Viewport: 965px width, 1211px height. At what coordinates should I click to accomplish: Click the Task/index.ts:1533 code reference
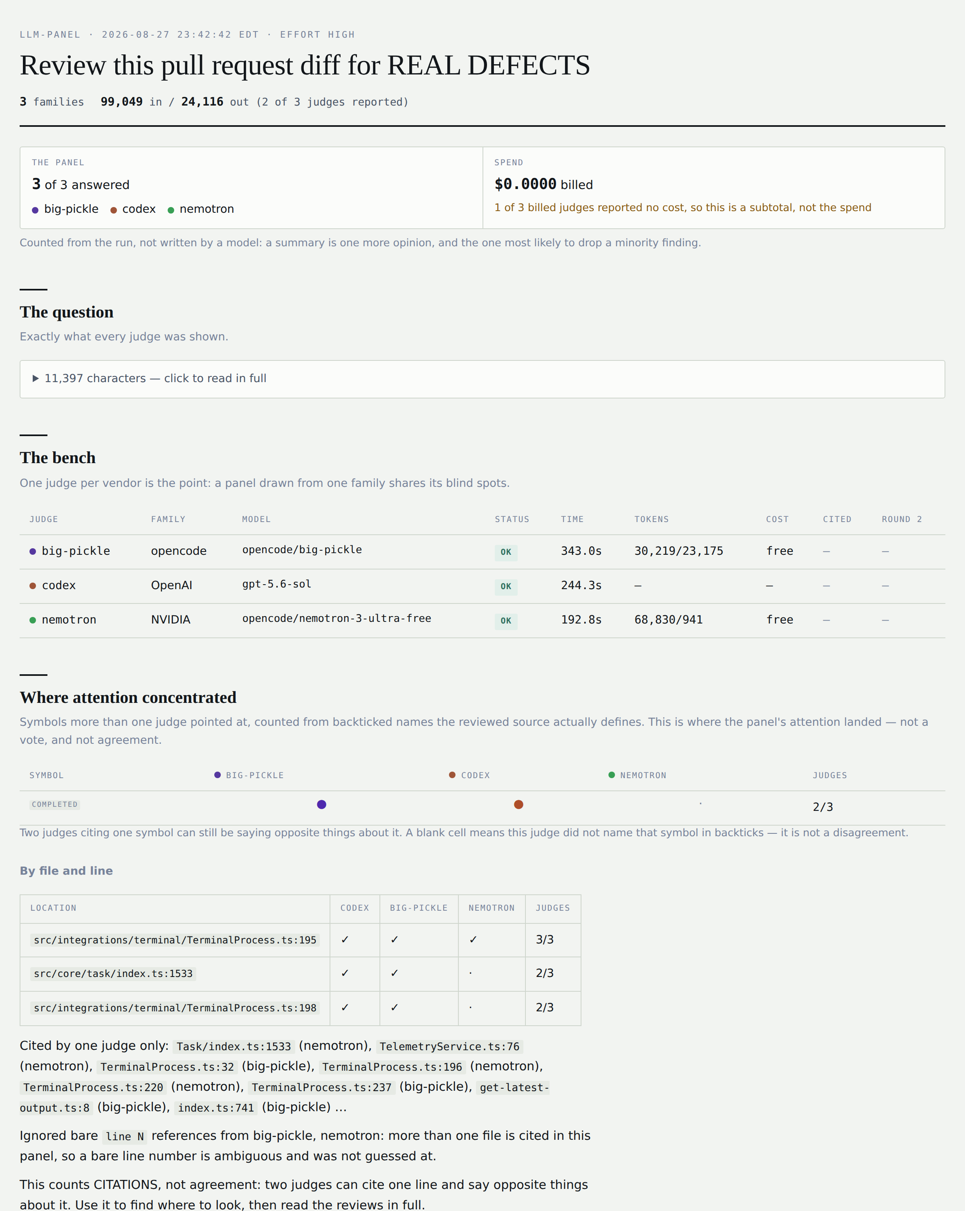233,1047
